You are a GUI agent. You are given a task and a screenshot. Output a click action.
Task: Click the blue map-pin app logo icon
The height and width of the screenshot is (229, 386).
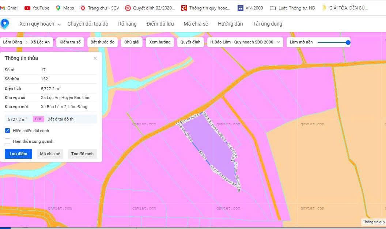click(5, 23)
